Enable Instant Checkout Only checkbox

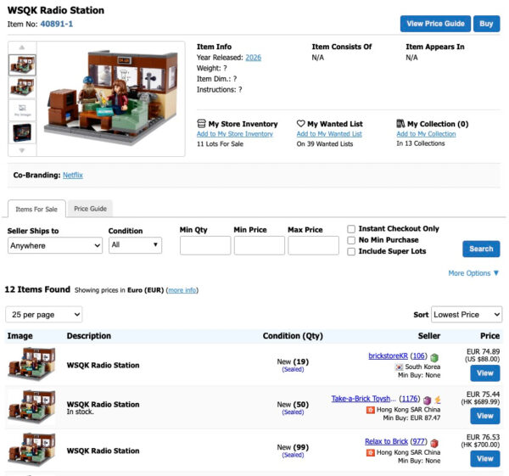(x=351, y=229)
